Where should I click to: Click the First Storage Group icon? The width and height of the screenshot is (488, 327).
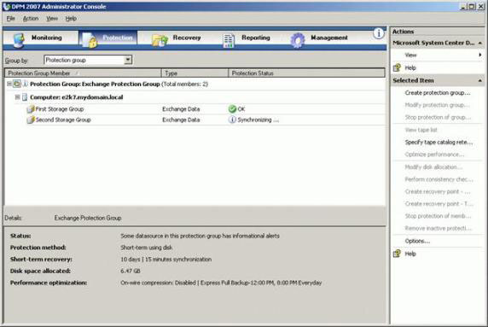[x=31, y=109]
